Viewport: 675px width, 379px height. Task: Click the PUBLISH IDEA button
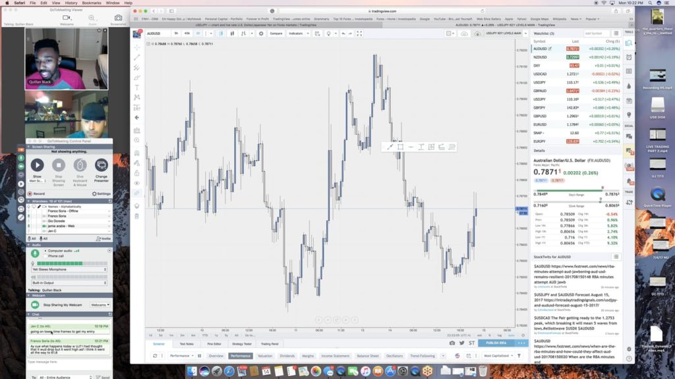[496, 343]
